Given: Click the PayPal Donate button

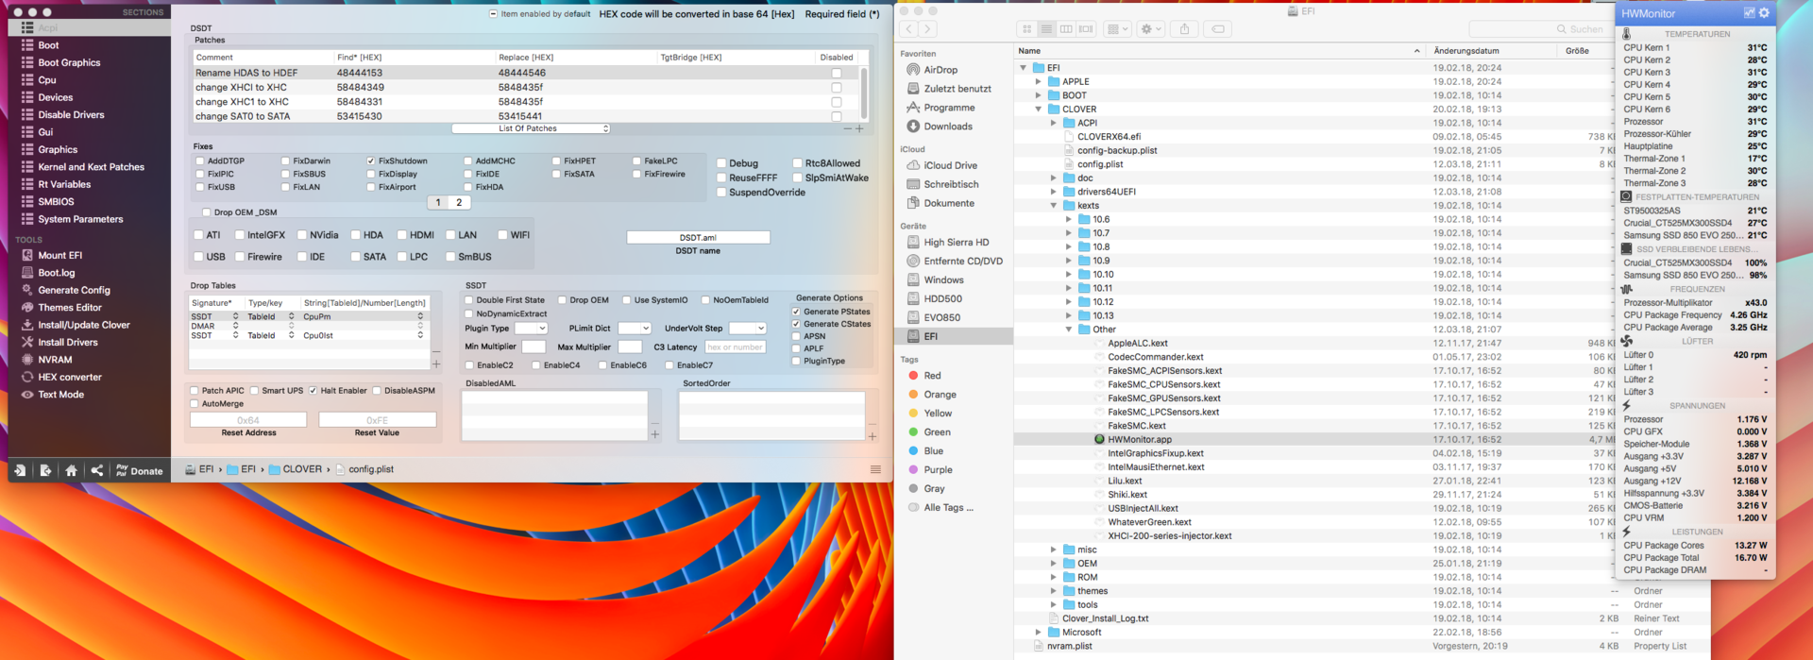Looking at the screenshot, I should pos(139,470).
